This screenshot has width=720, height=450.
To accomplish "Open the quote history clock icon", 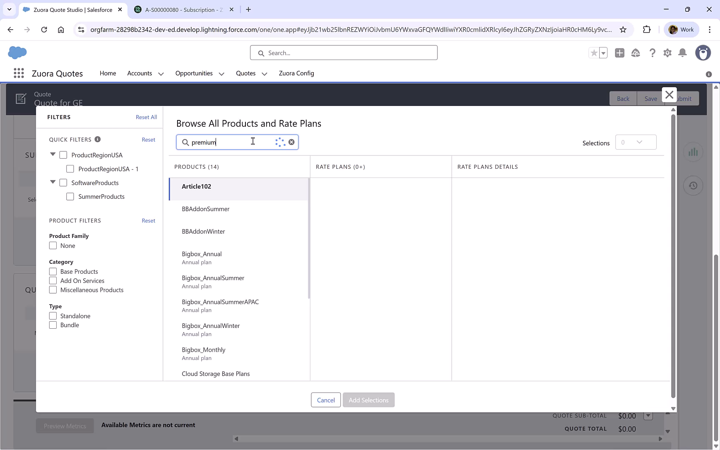I will pyautogui.click(x=693, y=185).
